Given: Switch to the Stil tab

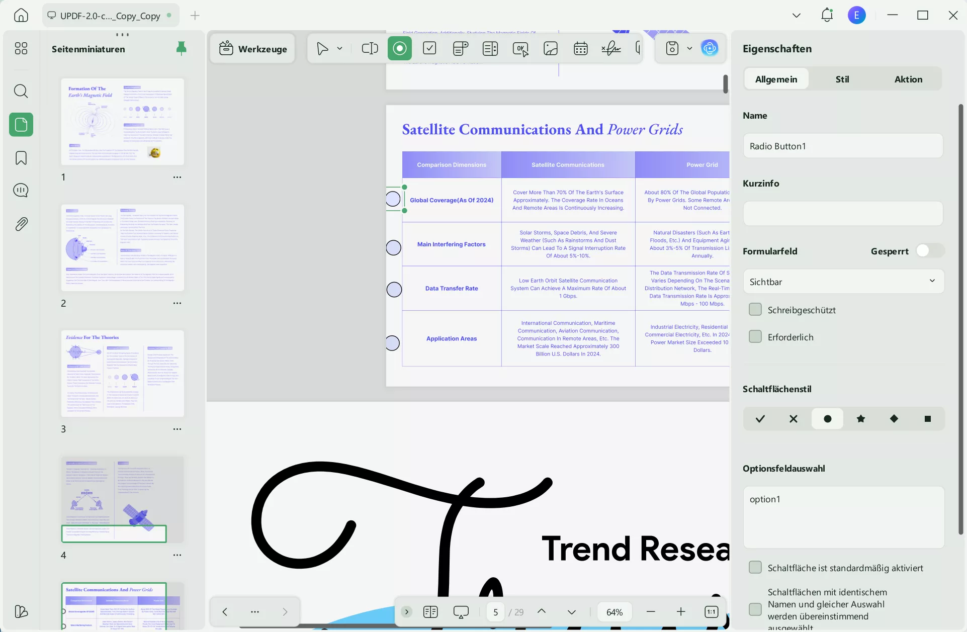Looking at the screenshot, I should coord(842,79).
